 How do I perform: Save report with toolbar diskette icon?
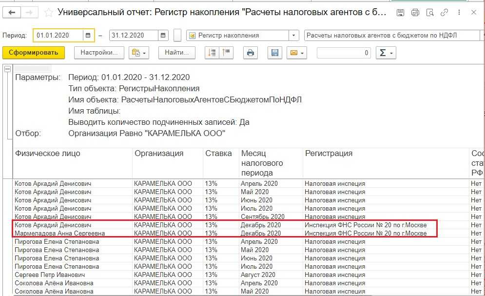tap(274, 53)
